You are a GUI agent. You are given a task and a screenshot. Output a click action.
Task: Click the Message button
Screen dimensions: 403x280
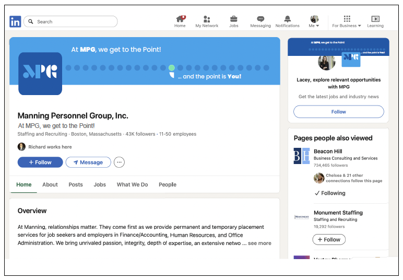coord(88,162)
